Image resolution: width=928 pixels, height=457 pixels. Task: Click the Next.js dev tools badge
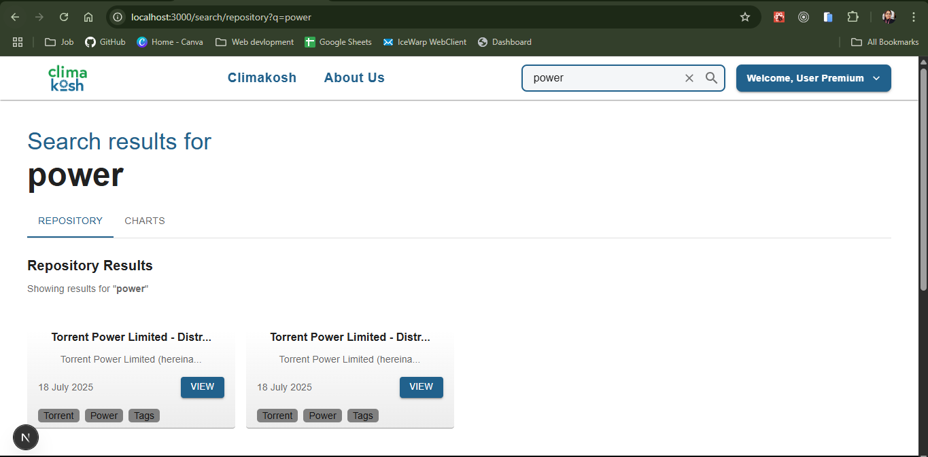26,437
